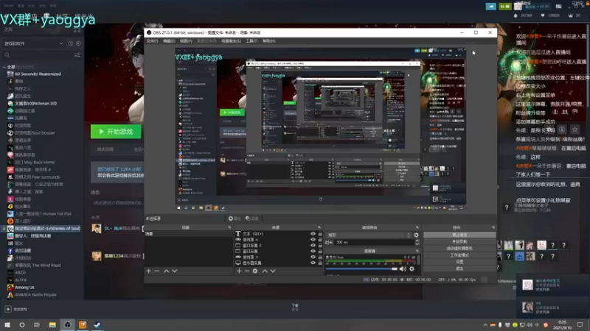Open the orange app on the taskbar
This screenshot has height=331, width=590.
coord(83,325)
